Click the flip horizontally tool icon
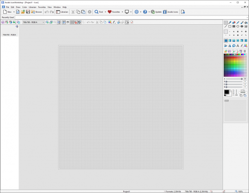 click(x=230, y=46)
